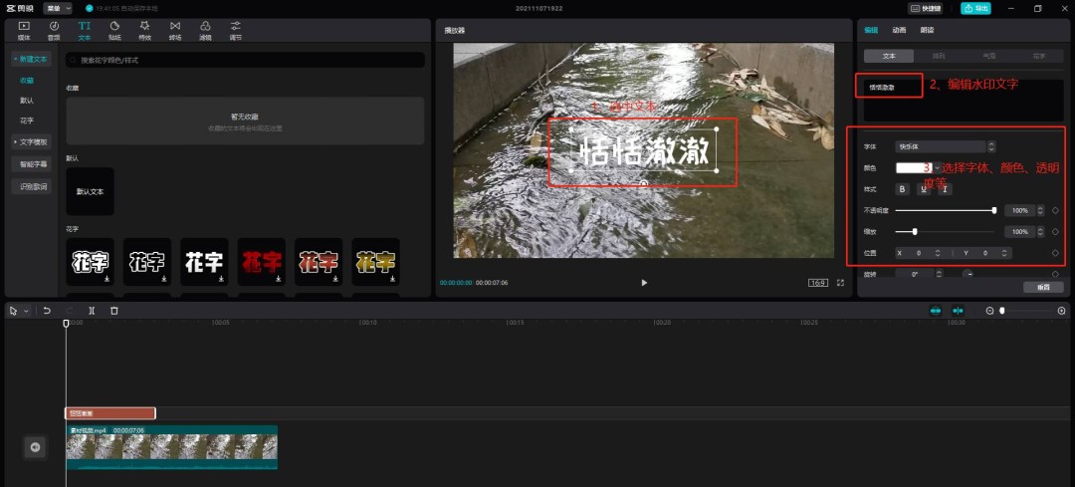
Task: Click the delete trash icon in timeline toolbar
Action: point(114,311)
